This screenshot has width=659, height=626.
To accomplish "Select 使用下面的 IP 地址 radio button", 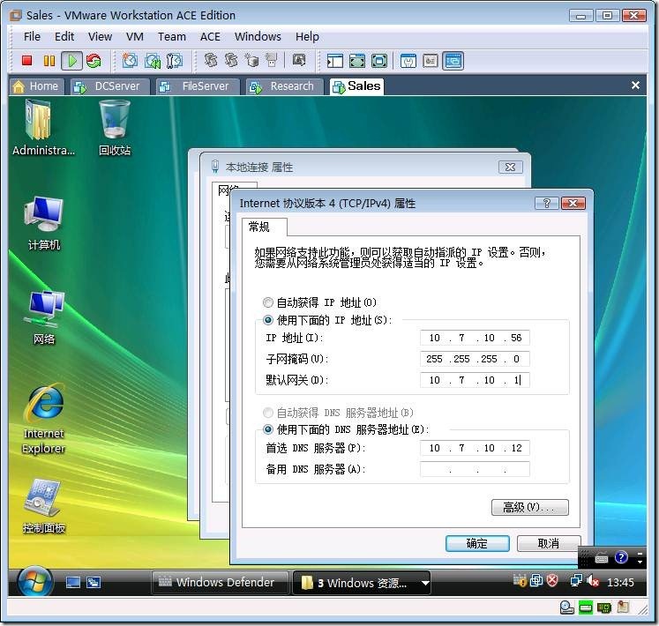I will (x=267, y=320).
